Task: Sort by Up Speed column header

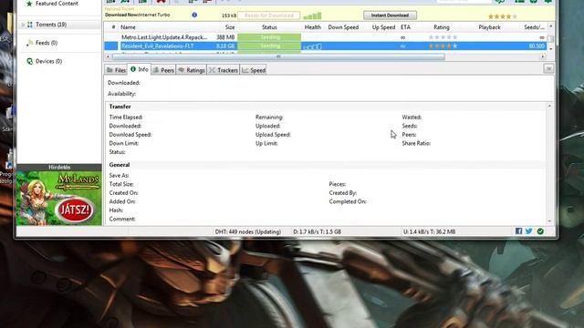Action: tap(383, 27)
